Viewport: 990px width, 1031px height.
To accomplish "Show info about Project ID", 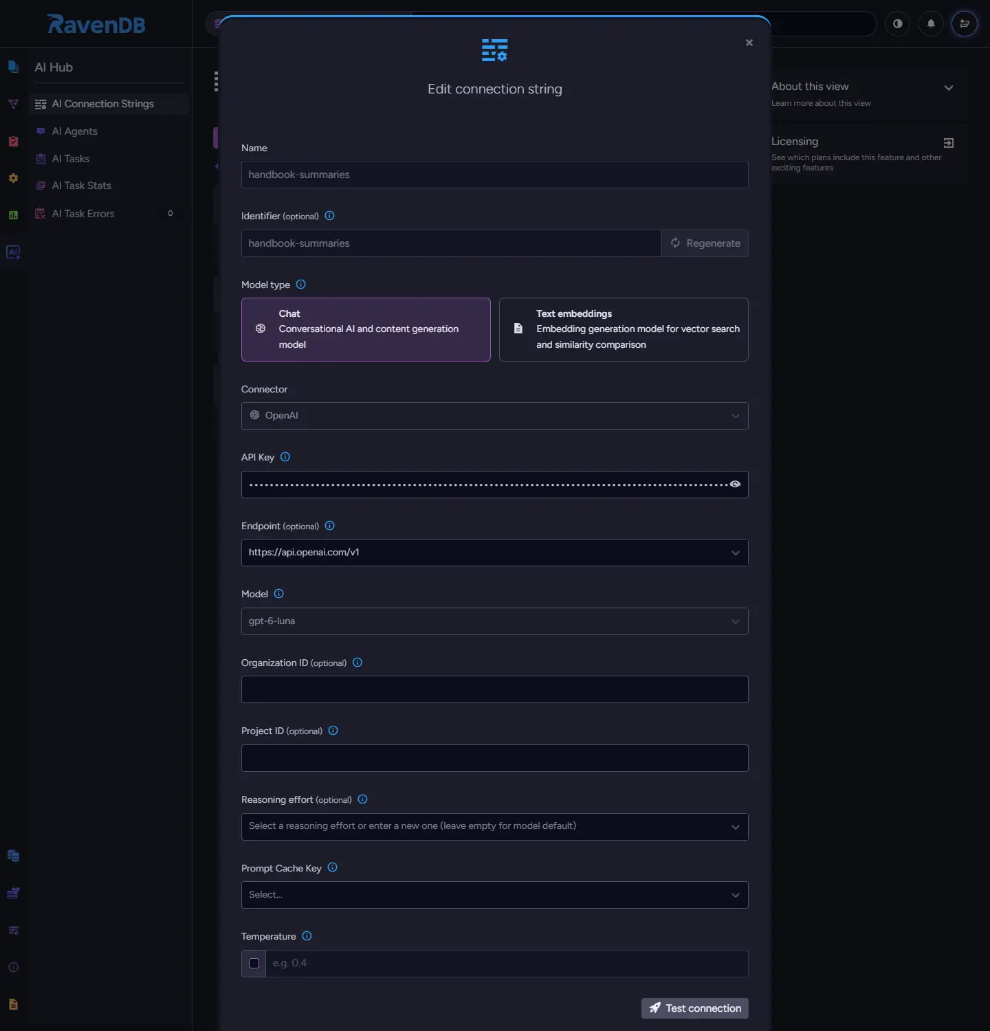I will [x=333, y=731].
